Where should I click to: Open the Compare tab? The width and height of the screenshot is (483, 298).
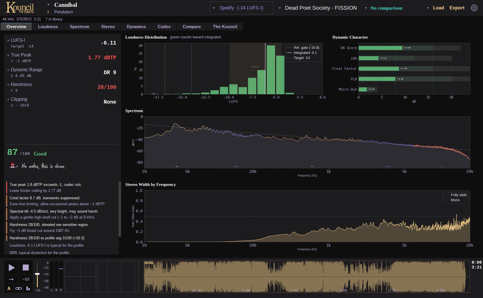click(192, 27)
